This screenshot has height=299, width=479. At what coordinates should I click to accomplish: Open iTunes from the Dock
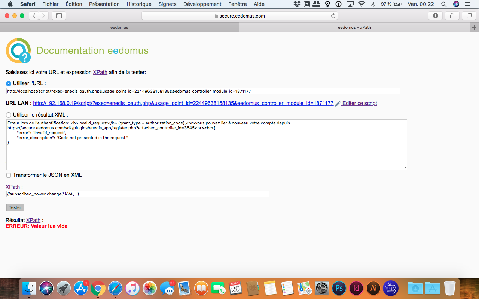[132, 289]
